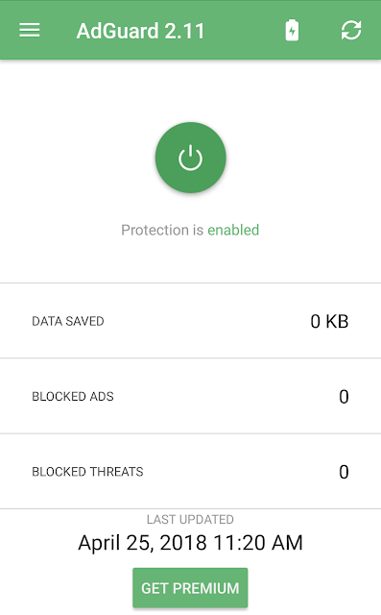381x615 pixels.
Task: Tap the blocked threats count value
Action: (344, 472)
